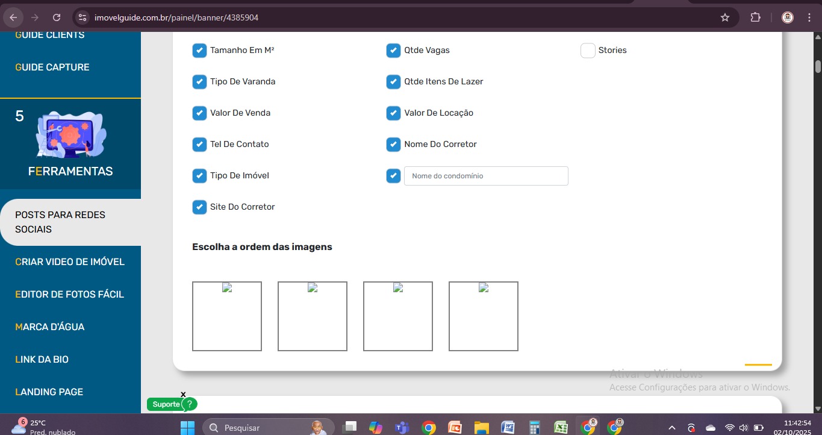Viewport: 822px width, 435px height.
Task: Toggle the Valor De Locação checkbox
Action: [x=393, y=113]
